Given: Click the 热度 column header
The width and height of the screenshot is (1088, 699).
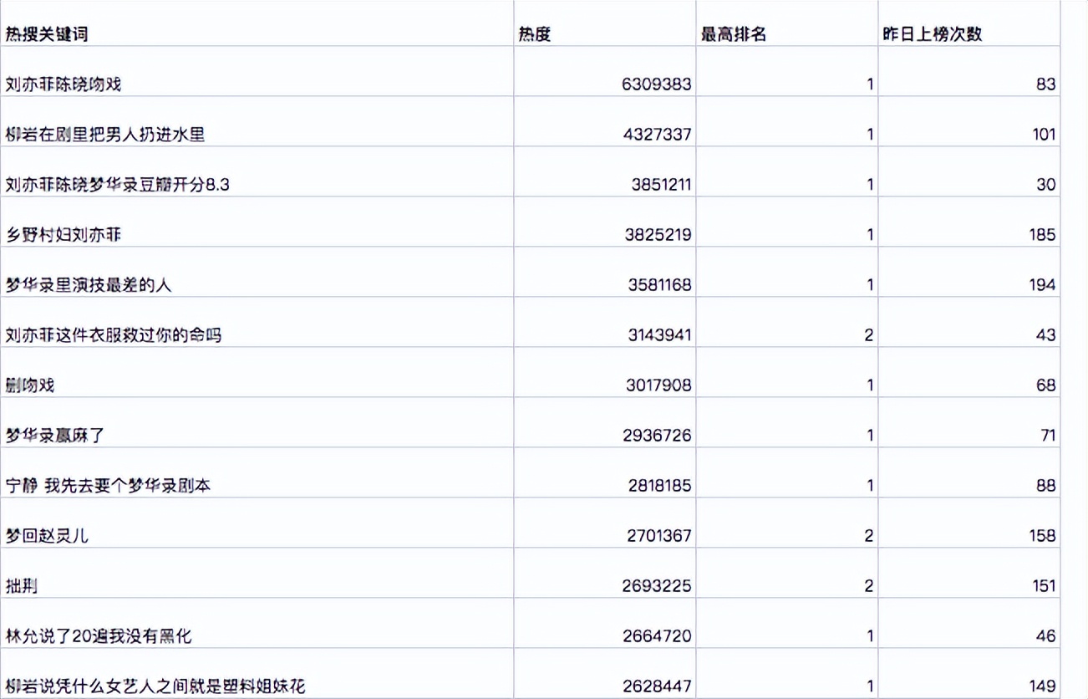Looking at the screenshot, I should click(x=535, y=34).
